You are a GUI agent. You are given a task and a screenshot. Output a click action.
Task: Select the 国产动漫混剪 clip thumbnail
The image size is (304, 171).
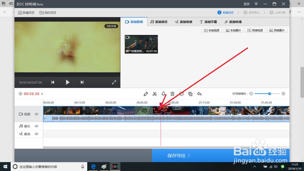coord(141,44)
